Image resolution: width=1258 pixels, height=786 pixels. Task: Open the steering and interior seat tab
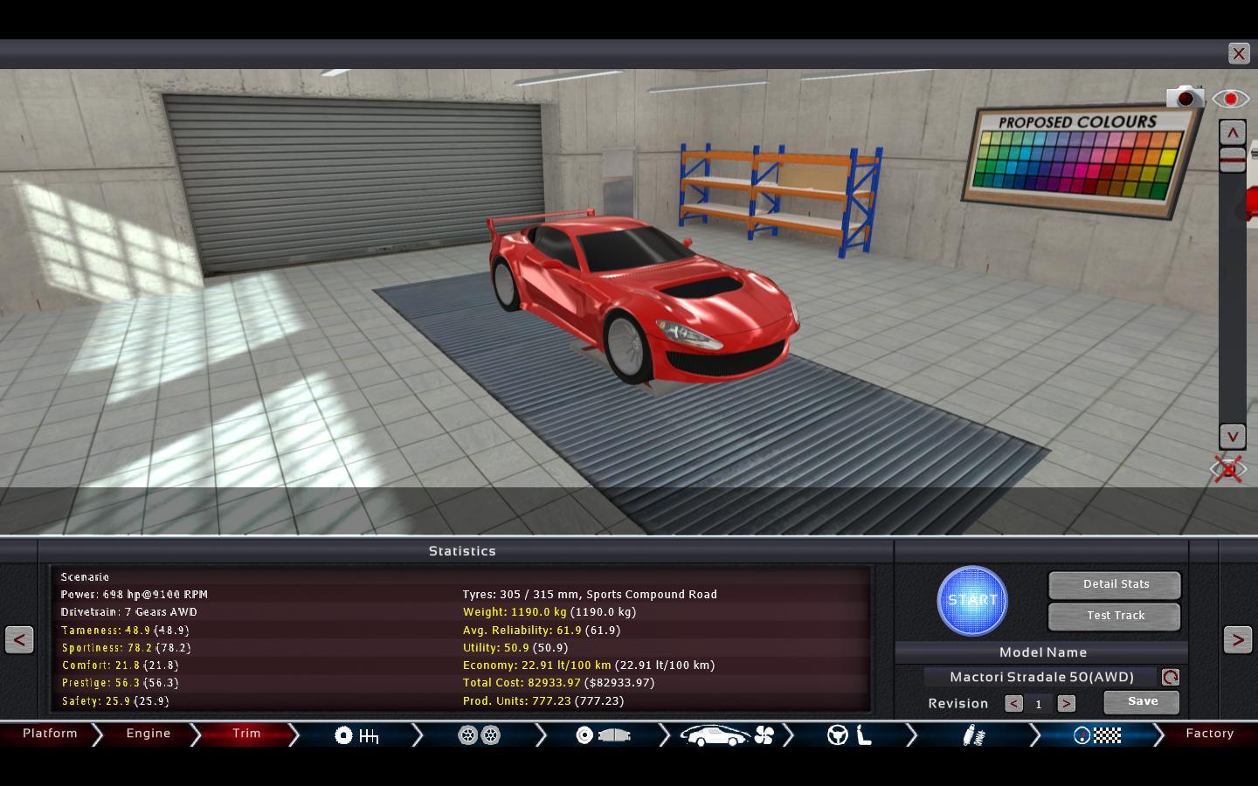pos(850,735)
